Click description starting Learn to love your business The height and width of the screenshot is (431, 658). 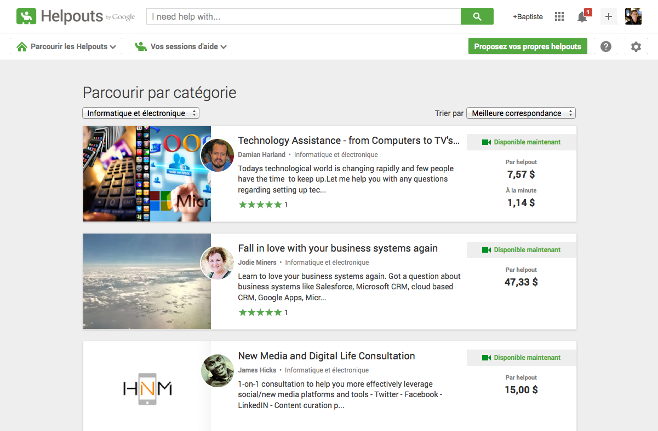point(349,287)
